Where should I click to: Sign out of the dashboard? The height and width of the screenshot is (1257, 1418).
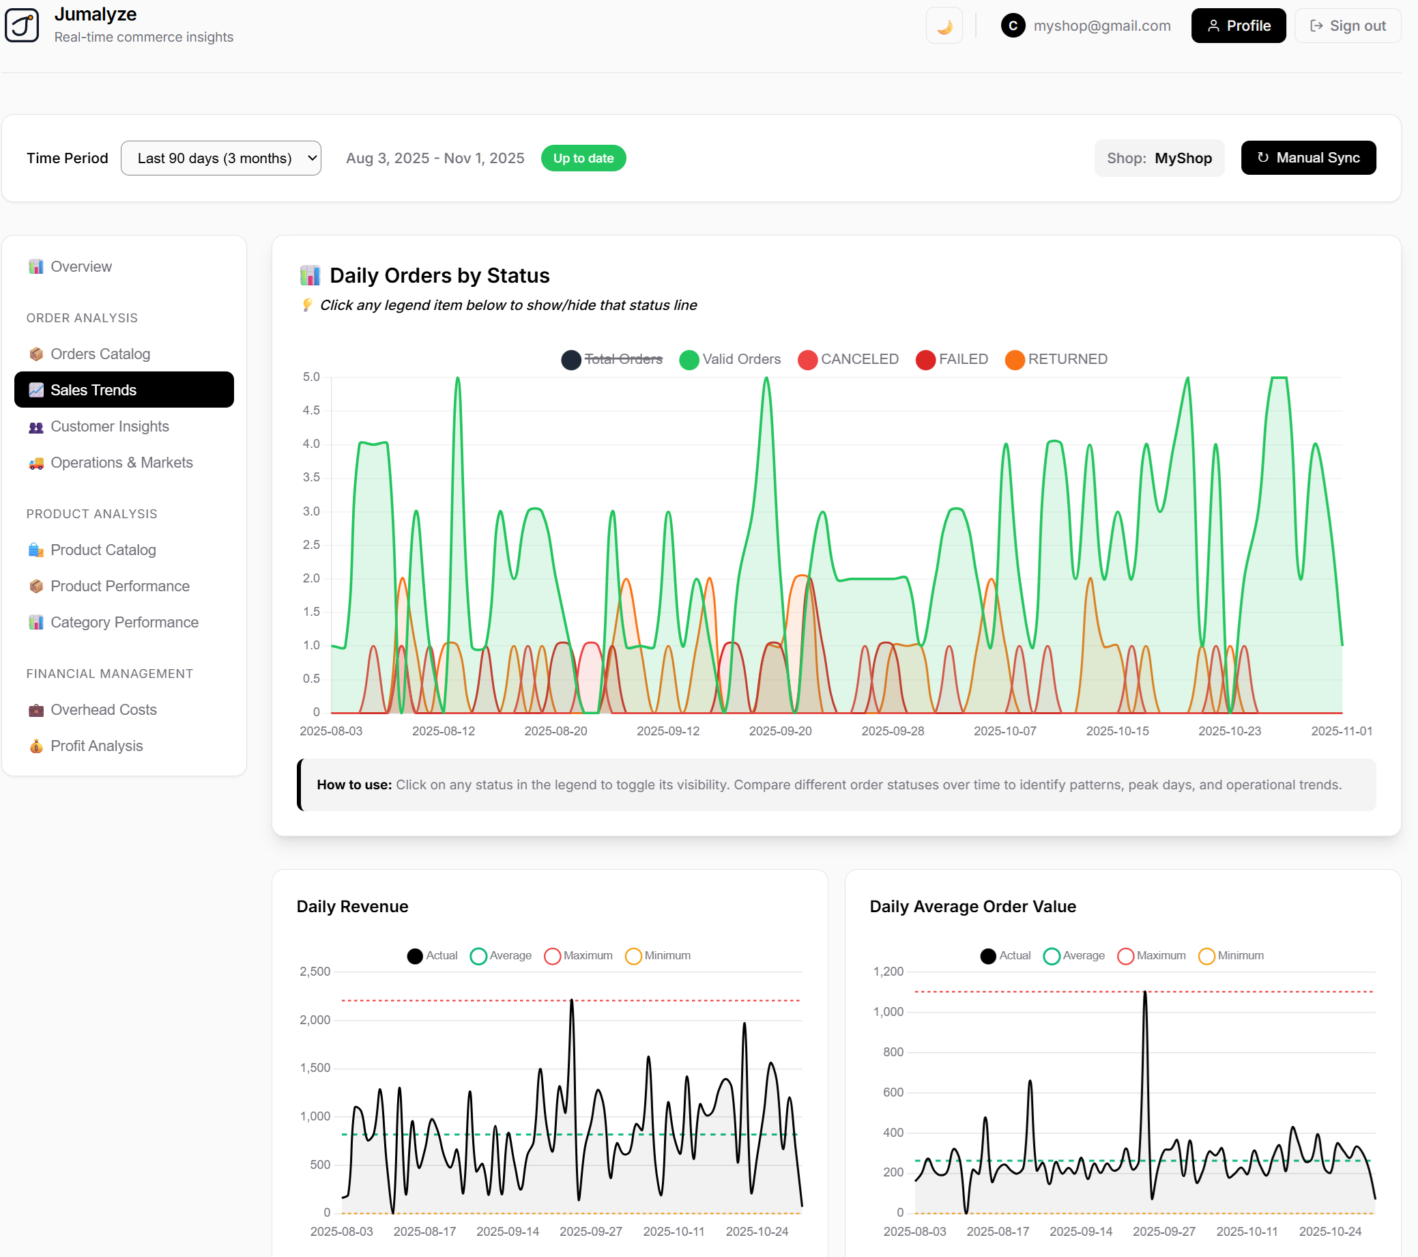click(x=1347, y=25)
